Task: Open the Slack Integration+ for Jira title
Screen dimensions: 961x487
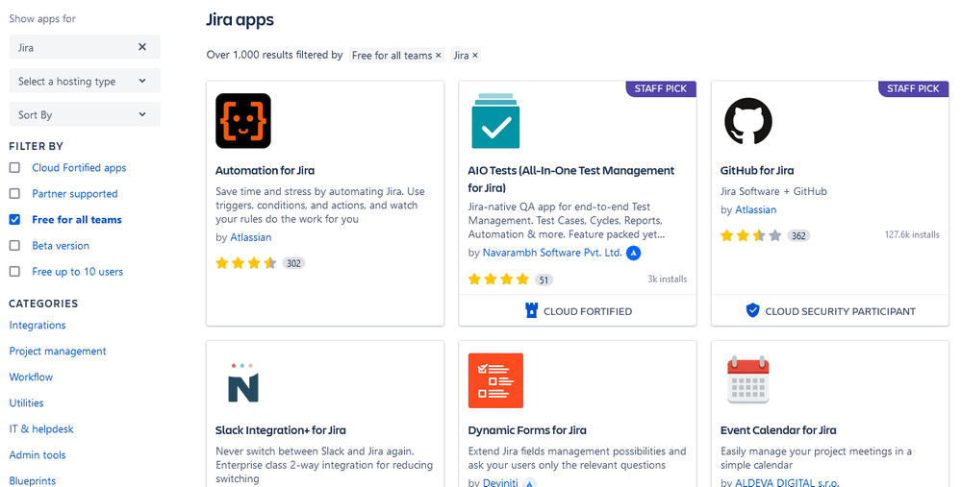Action: [x=281, y=430]
